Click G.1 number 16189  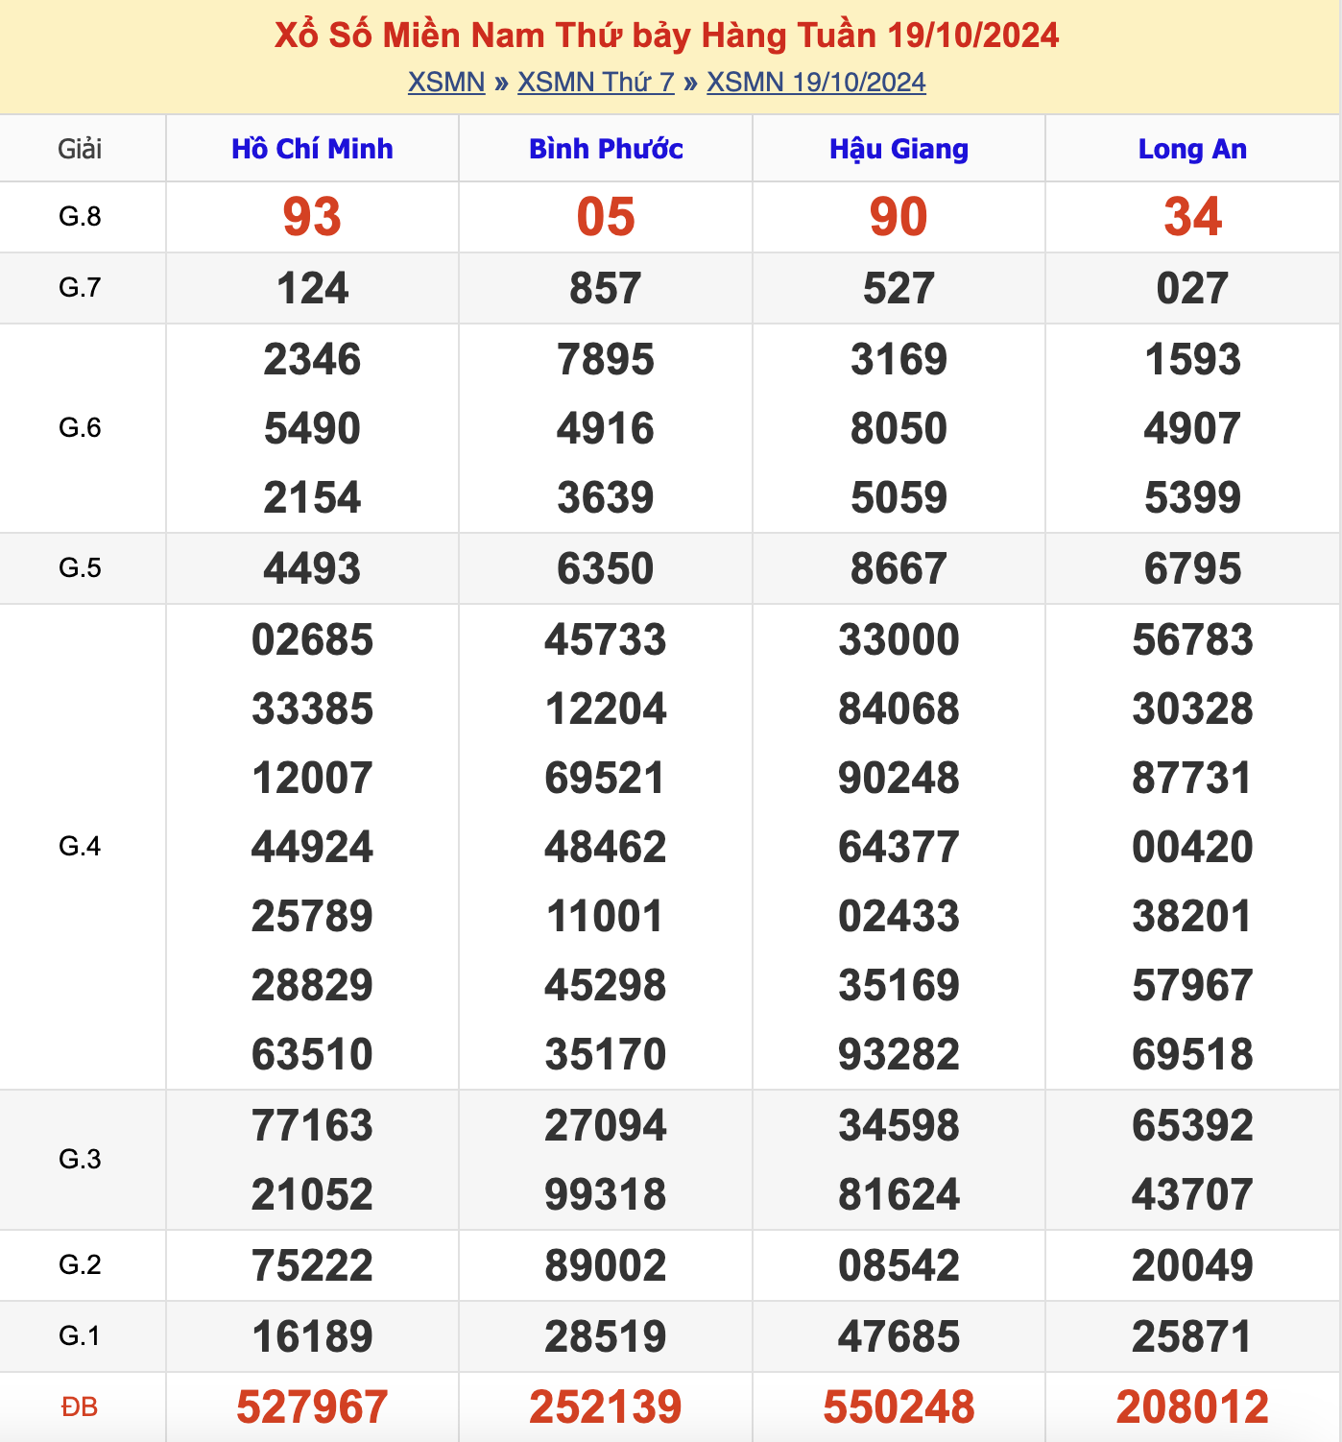pos(312,1337)
